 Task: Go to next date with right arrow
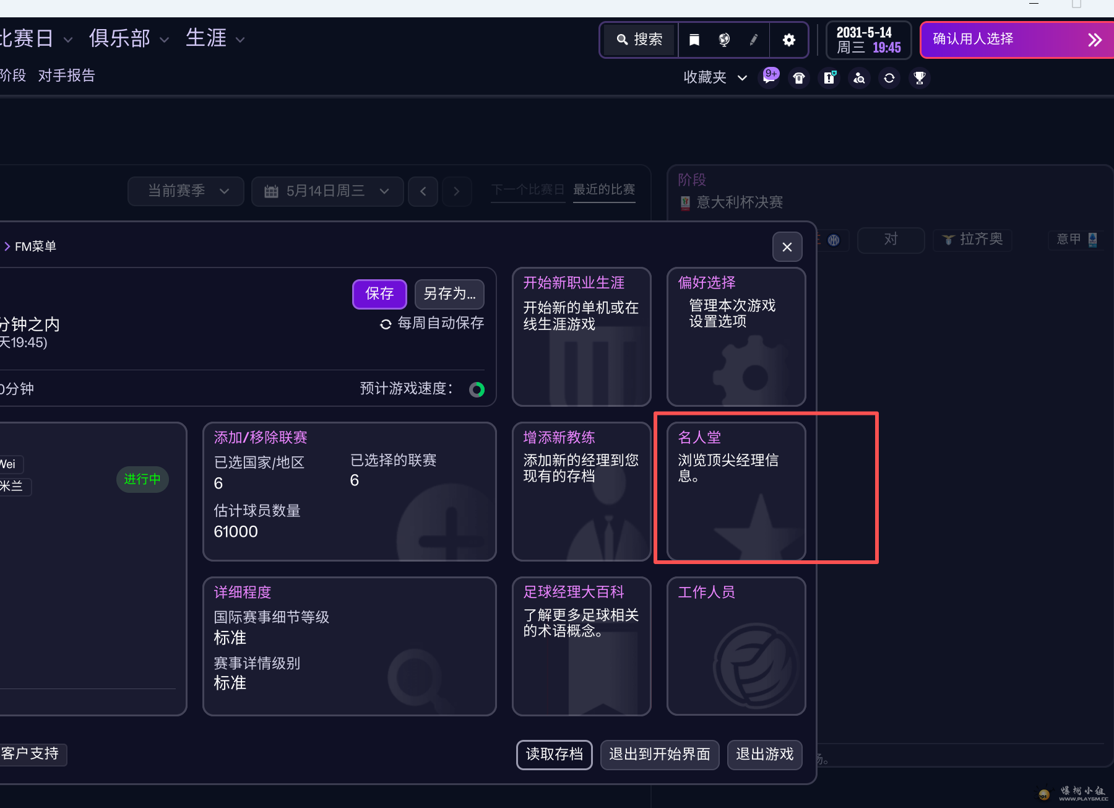click(x=457, y=191)
